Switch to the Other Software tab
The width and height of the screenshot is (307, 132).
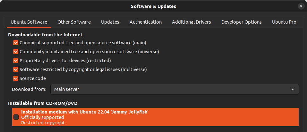coord(74,22)
